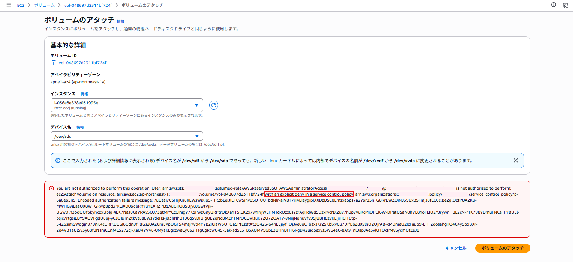573x262 pixels.
Task: Open vol-048697d2311bf724f link under ボリューム ID
Action: coord(82,63)
